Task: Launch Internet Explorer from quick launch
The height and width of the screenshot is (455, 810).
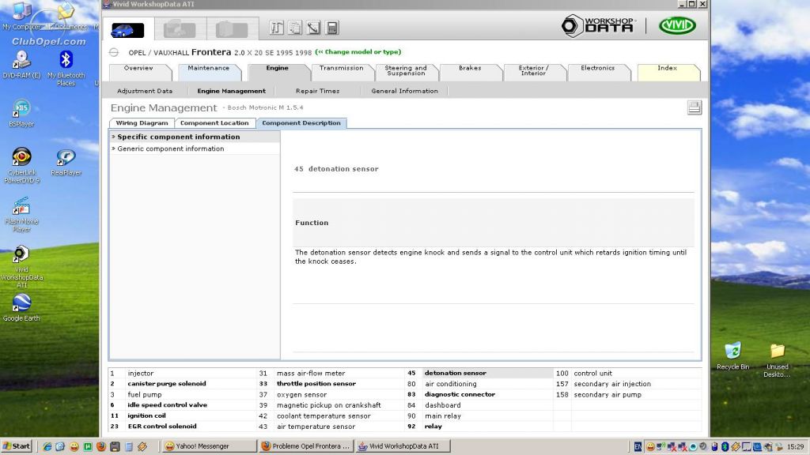Action: pyautogui.click(x=47, y=446)
